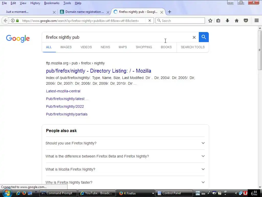Open pub/firefox/nightly Directory Listing result
This screenshot has height=197, width=262.
coord(99,71)
